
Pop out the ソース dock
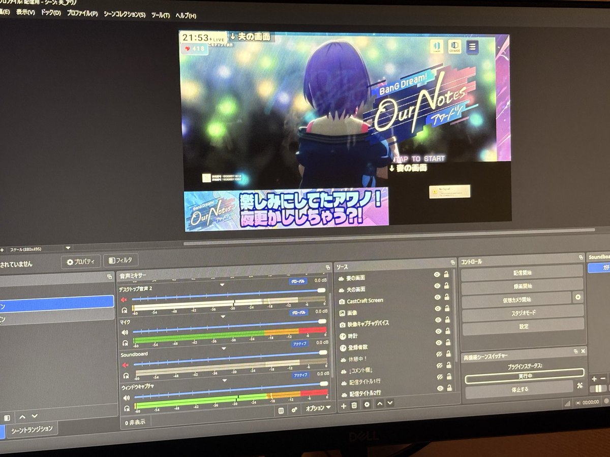tap(452, 263)
